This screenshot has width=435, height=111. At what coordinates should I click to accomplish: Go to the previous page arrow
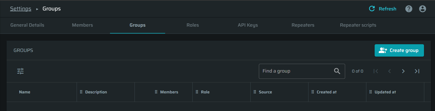tap(390, 71)
